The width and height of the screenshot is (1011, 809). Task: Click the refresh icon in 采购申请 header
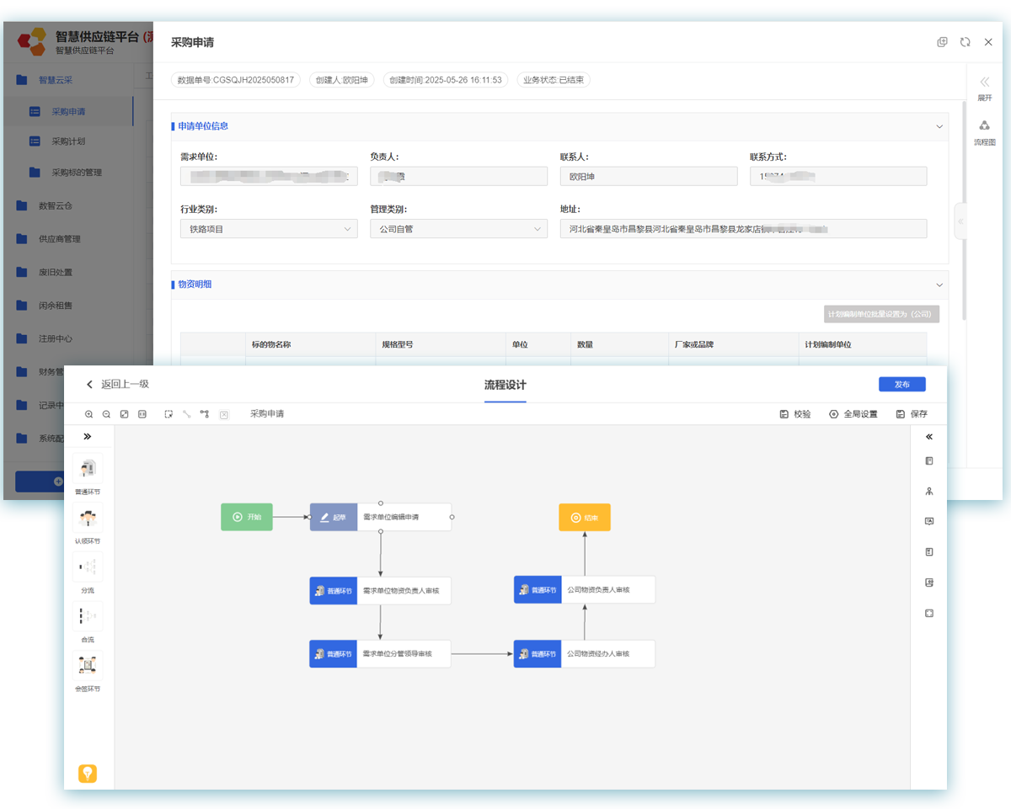tap(966, 42)
